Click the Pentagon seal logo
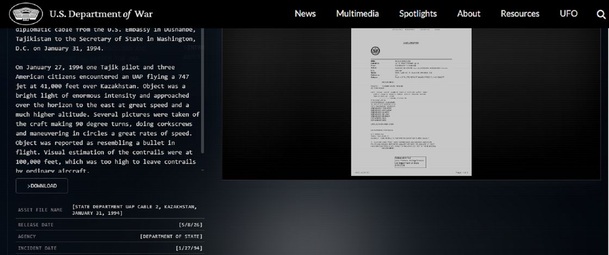609x255 pixels. 27,14
